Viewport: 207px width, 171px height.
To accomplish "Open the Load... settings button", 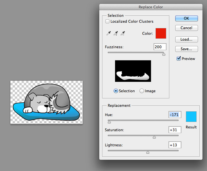I will coord(186,39).
